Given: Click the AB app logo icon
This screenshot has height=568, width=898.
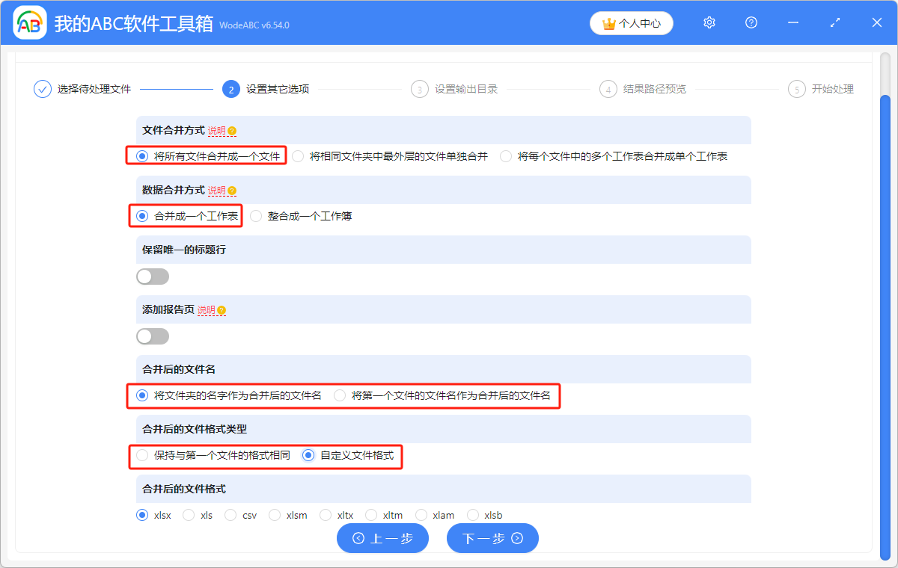Looking at the screenshot, I should coord(29,22).
